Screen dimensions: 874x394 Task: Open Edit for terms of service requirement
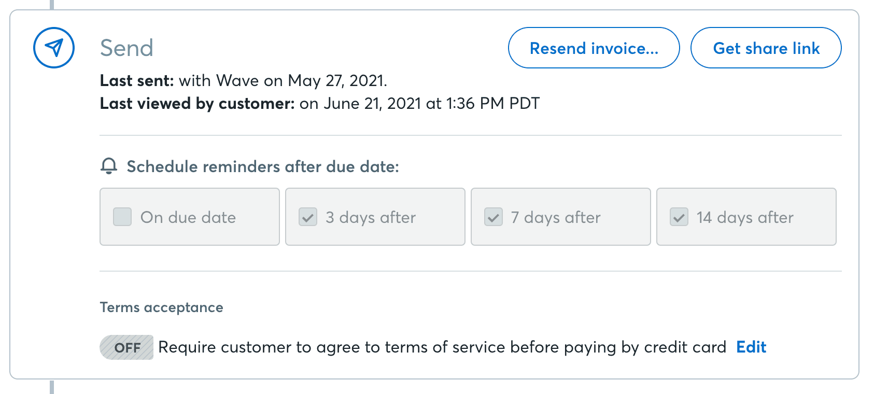(x=751, y=347)
